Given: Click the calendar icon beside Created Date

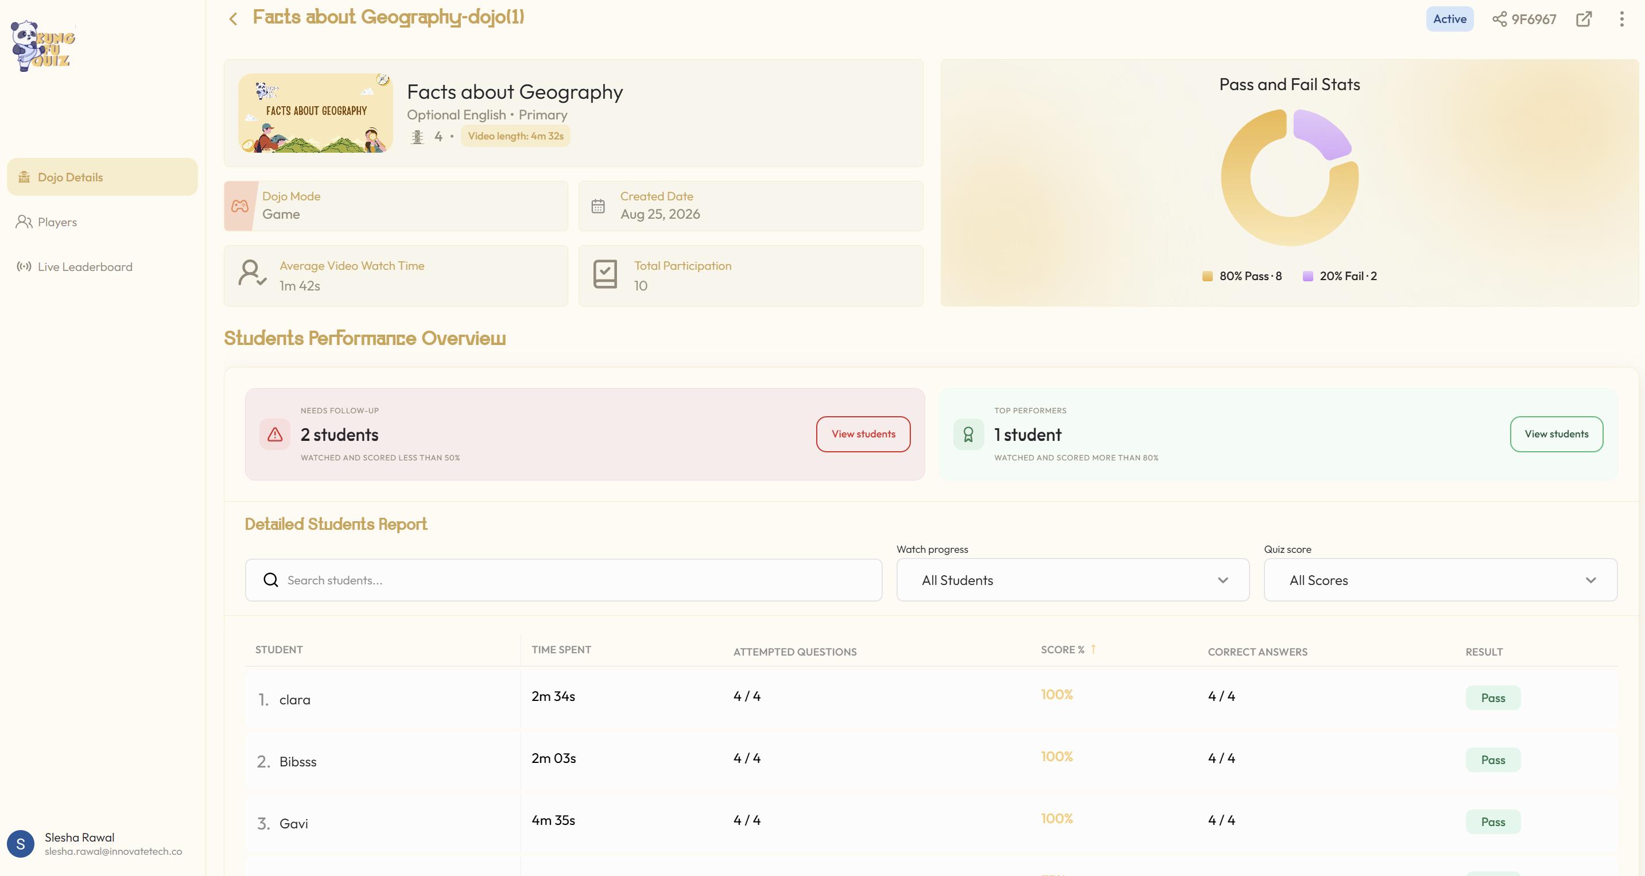Looking at the screenshot, I should pos(598,206).
